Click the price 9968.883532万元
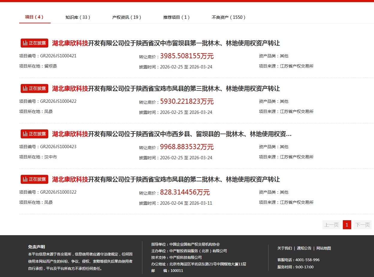Screen dimensions: 374x277 coord(187,147)
